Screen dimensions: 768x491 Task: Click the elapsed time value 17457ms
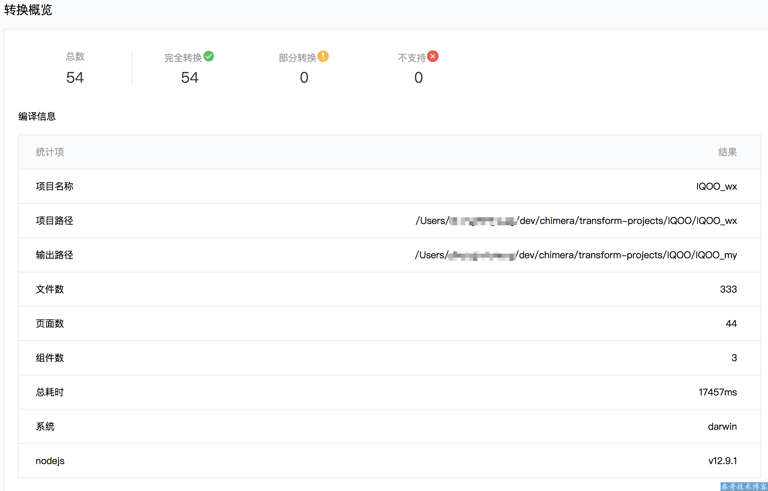(718, 392)
